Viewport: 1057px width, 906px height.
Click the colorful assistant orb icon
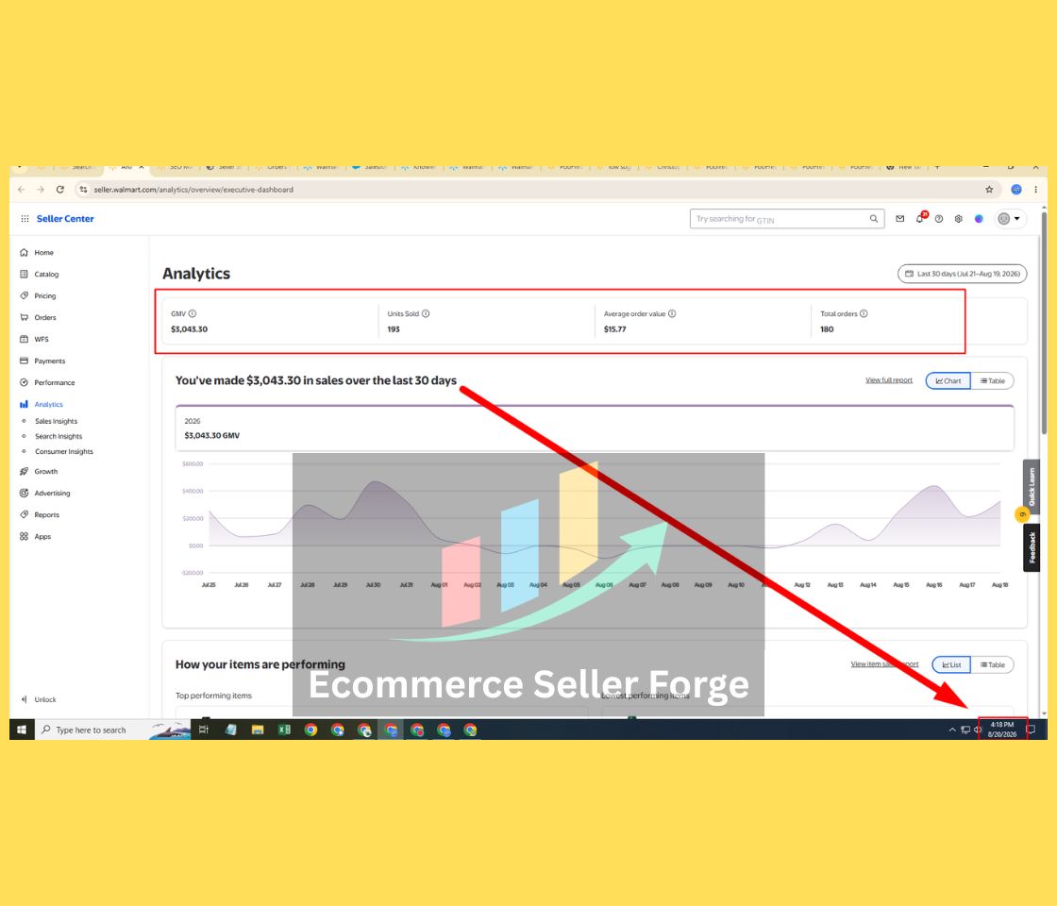click(979, 219)
